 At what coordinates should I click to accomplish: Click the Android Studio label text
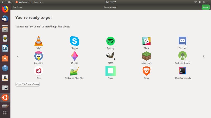click(183, 63)
